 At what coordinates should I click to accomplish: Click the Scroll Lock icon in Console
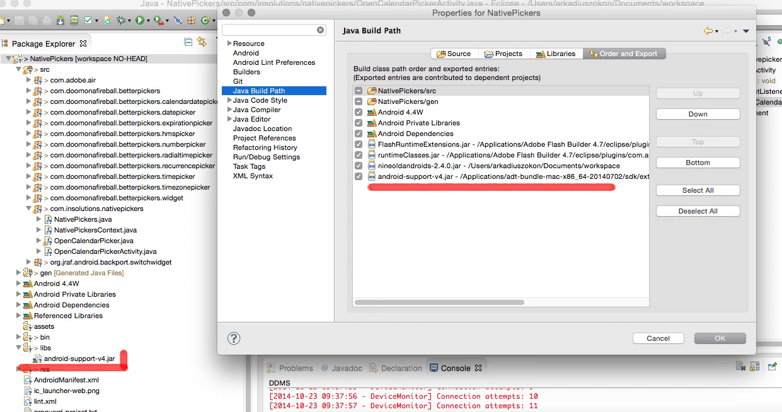(754, 366)
